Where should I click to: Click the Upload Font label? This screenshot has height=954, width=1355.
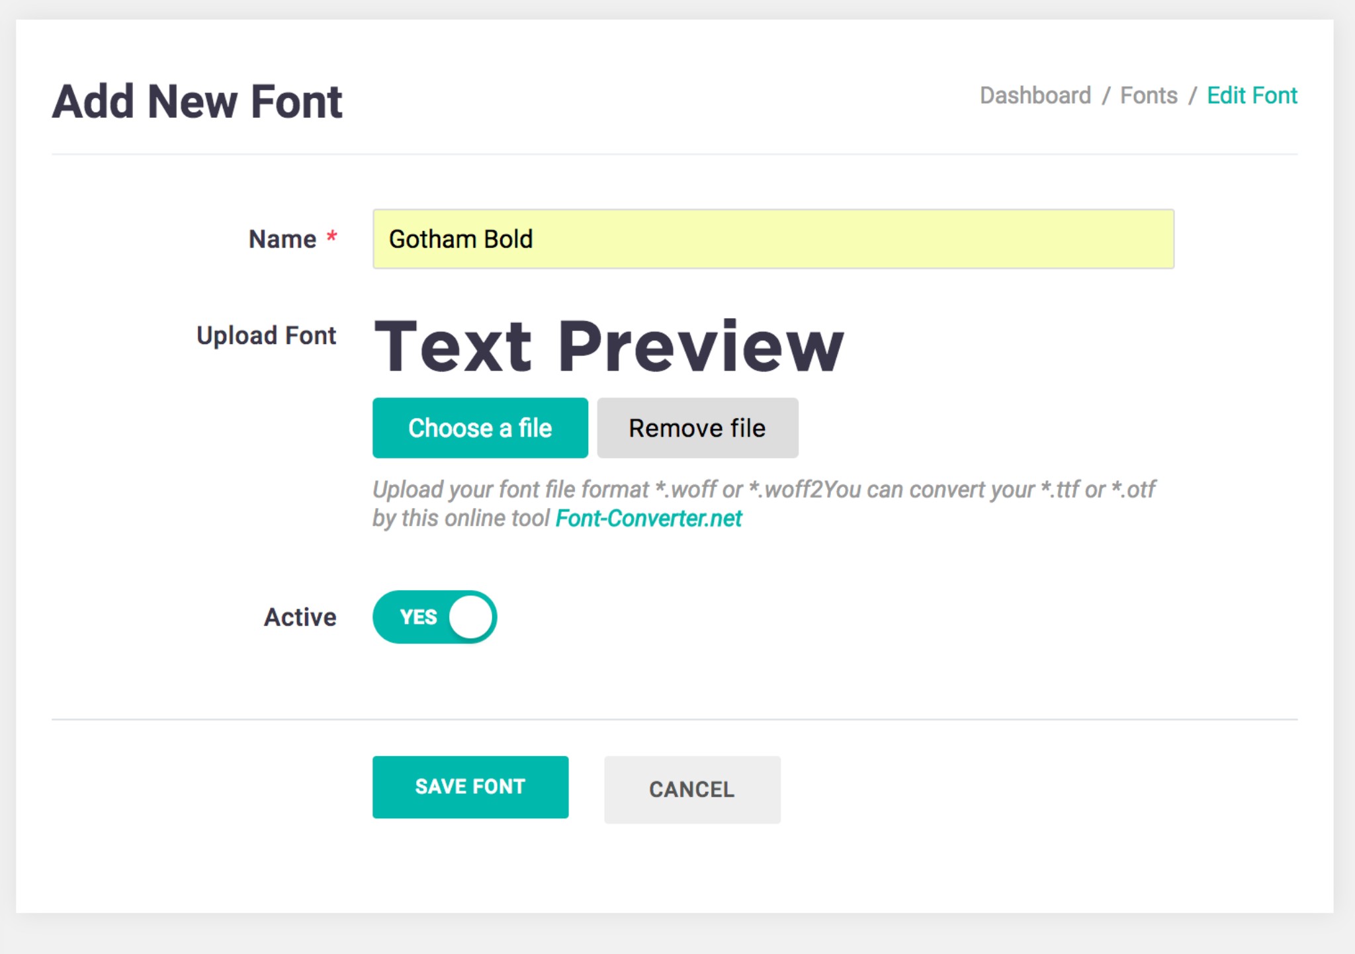[266, 335]
